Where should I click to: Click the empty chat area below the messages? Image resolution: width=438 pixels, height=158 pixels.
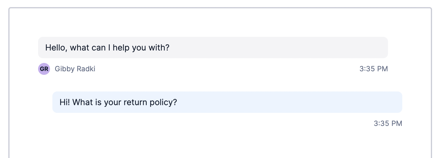220,144
